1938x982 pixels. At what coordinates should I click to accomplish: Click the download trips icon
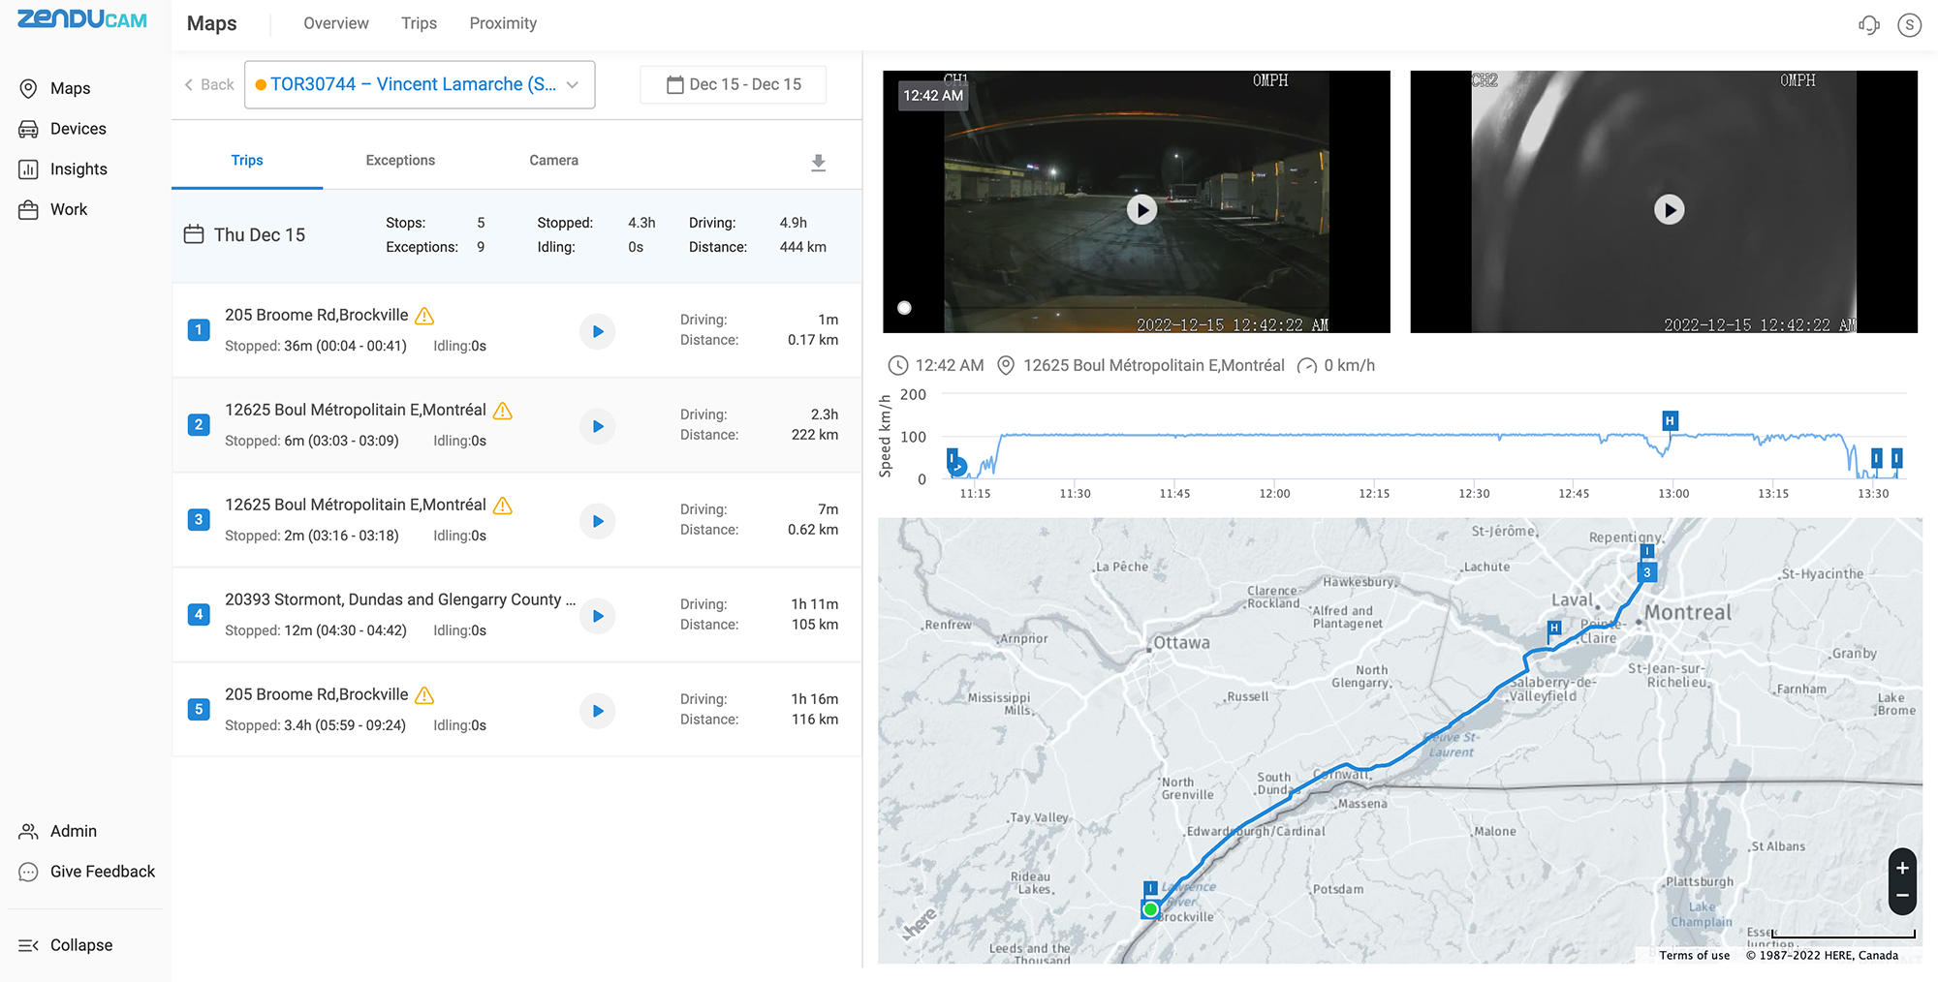coord(818,163)
